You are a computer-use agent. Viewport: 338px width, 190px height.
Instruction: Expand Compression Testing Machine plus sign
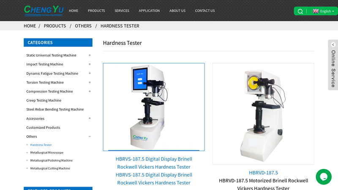click(90, 91)
